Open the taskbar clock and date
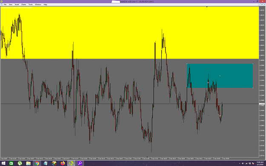 tap(260, 163)
